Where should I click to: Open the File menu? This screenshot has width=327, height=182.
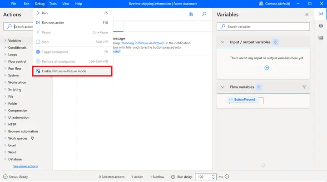(x=14, y=4)
